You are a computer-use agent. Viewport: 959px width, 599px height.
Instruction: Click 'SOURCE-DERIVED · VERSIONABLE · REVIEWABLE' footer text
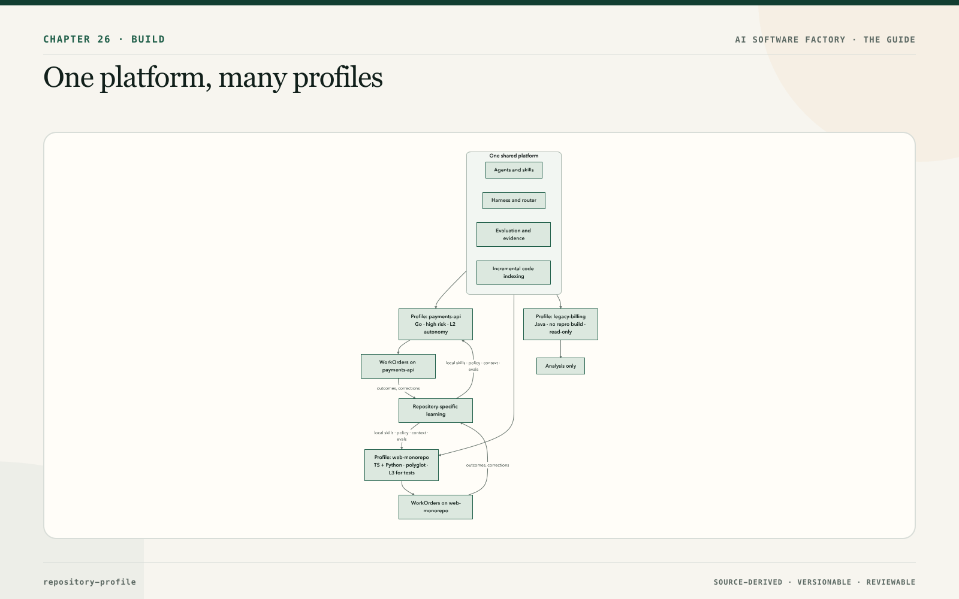pos(815,582)
